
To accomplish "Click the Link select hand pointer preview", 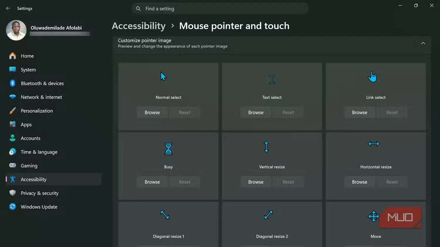I will (x=372, y=77).
